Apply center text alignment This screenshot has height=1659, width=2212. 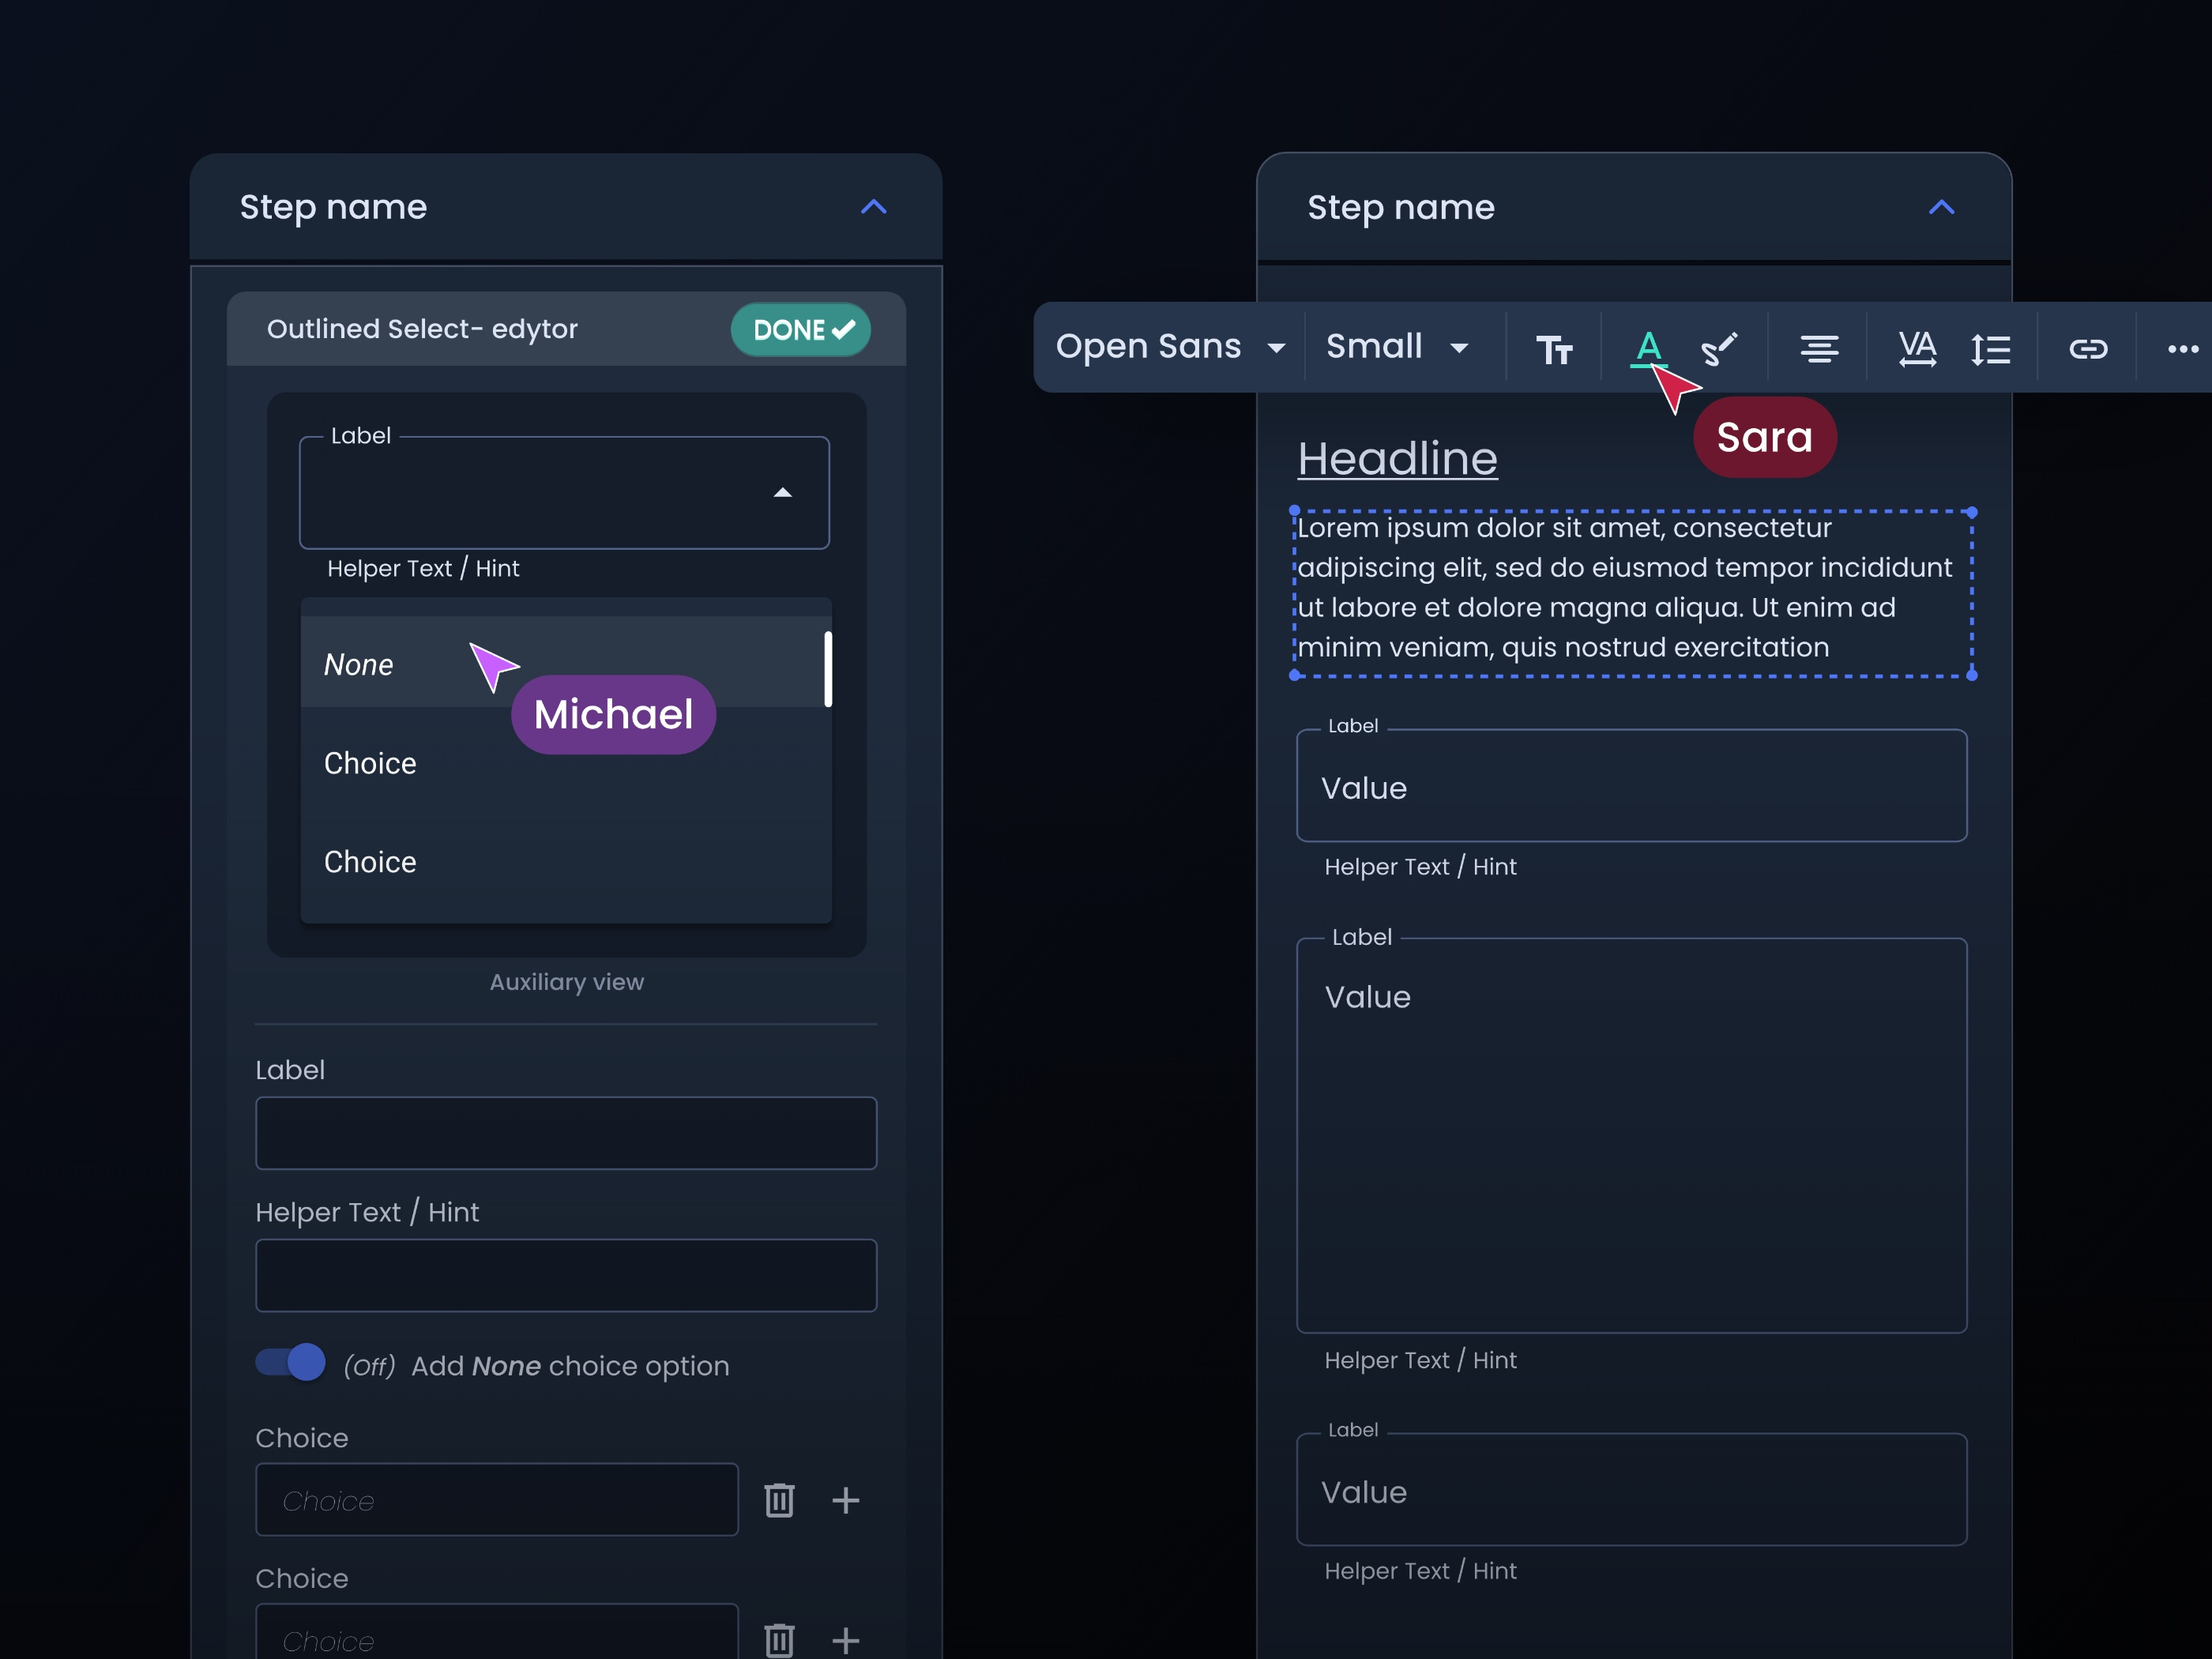pos(1819,348)
